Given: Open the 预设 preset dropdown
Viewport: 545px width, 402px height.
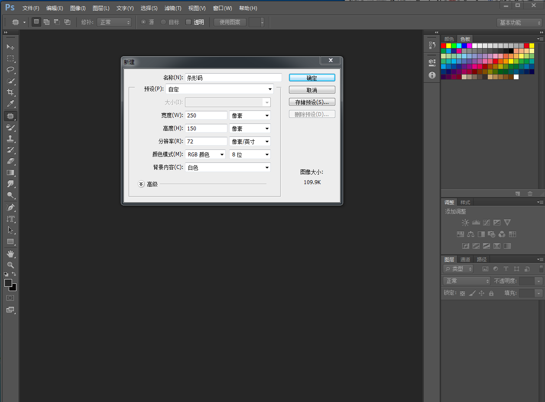Looking at the screenshot, I should (220, 89).
